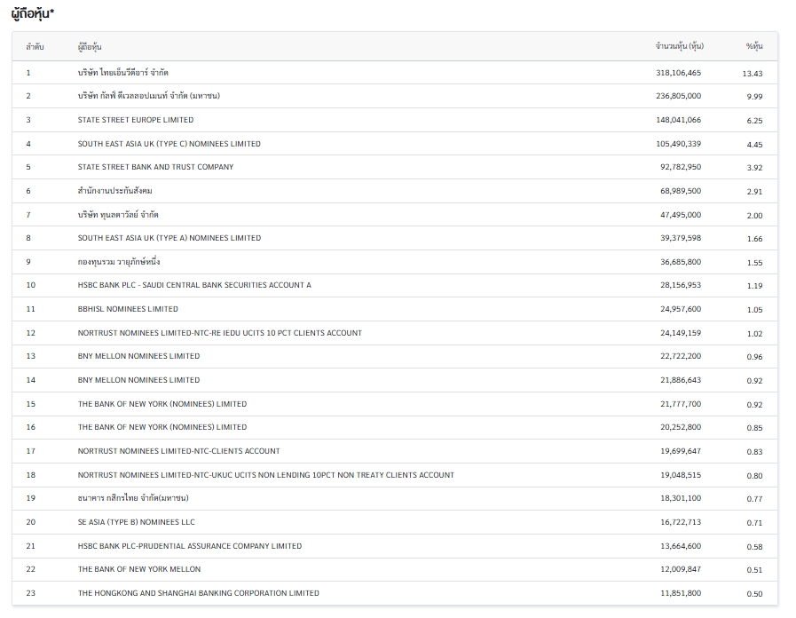Screen dimensions: 796x618
Task: Select ธนาคาร กสิกรไทย shareholder name
Action: click(x=133, y=498)
